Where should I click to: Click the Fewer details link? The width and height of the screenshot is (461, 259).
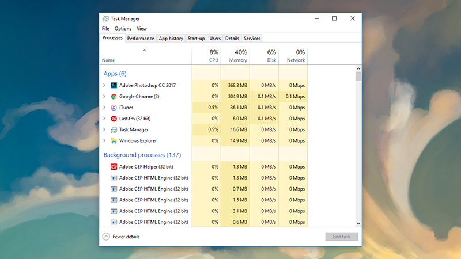(126, 237)
